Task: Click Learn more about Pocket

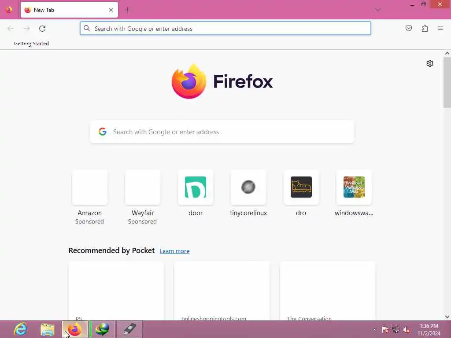Action: click(x=174, y=251)
